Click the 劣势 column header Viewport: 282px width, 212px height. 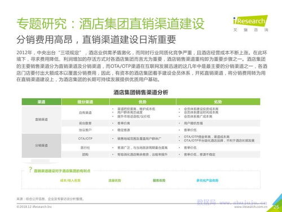pos(218,102)
